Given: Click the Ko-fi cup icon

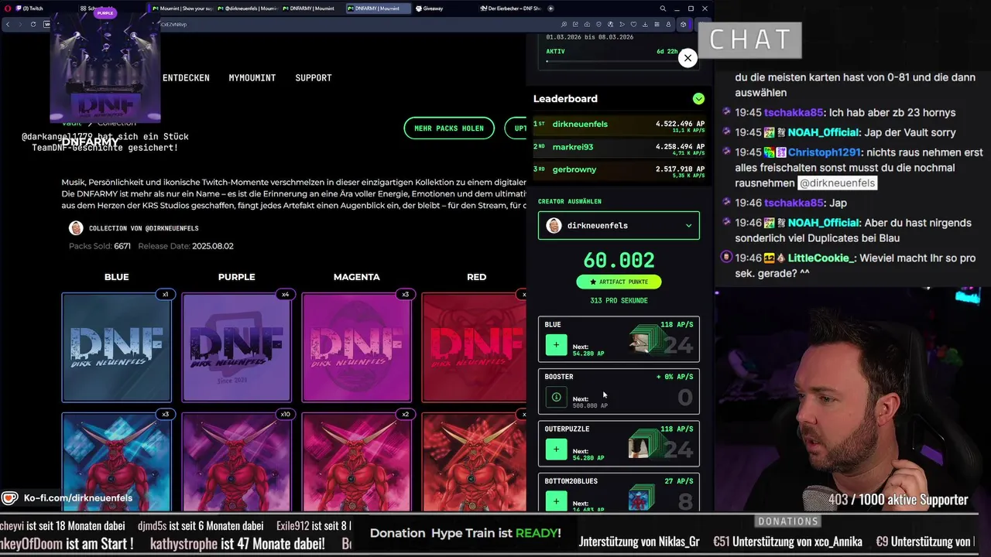Looking at the screenshot, I should click(10, 498).
